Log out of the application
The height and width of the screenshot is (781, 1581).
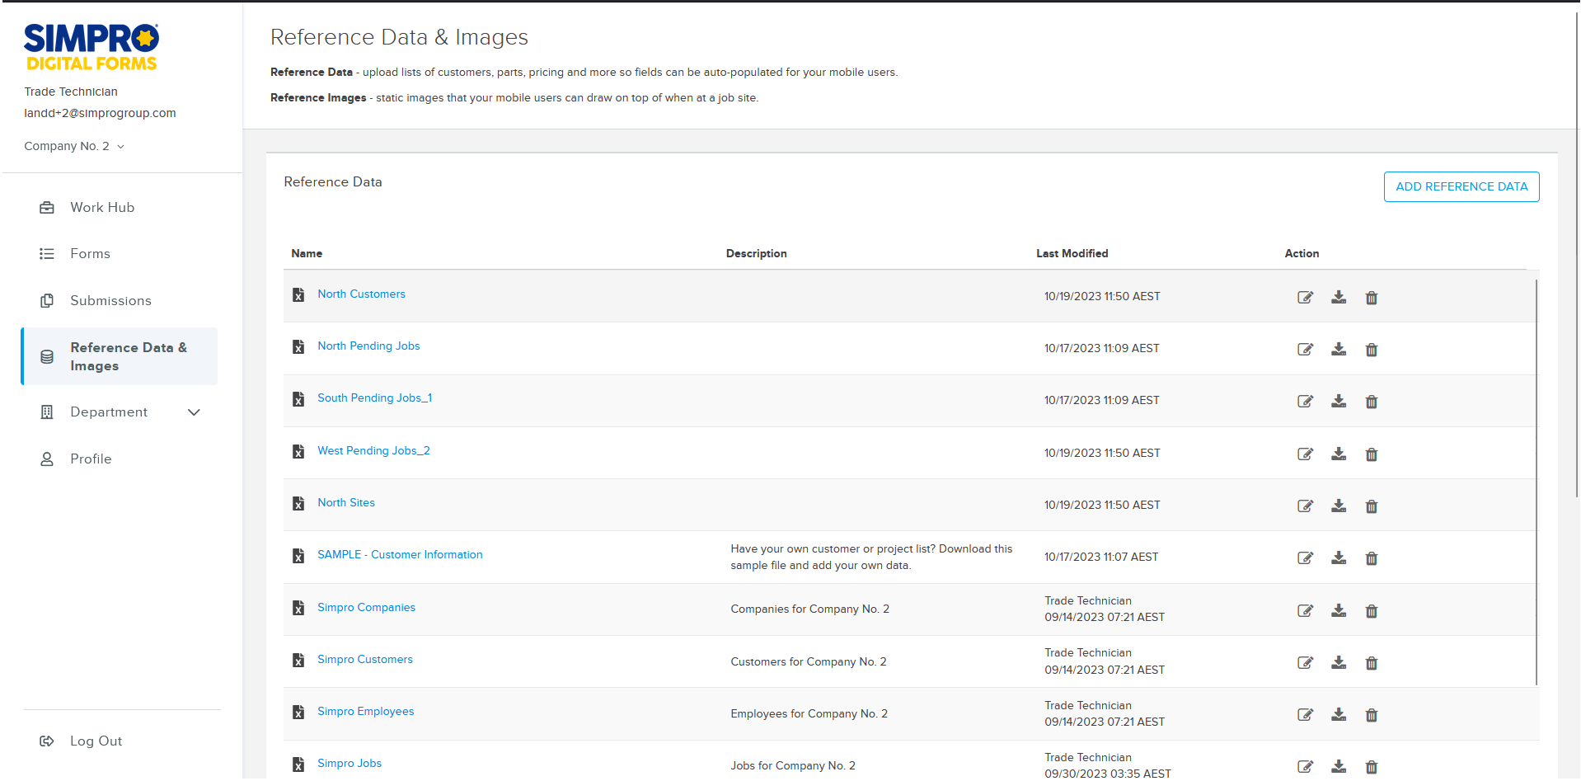(x=96, y=741)
